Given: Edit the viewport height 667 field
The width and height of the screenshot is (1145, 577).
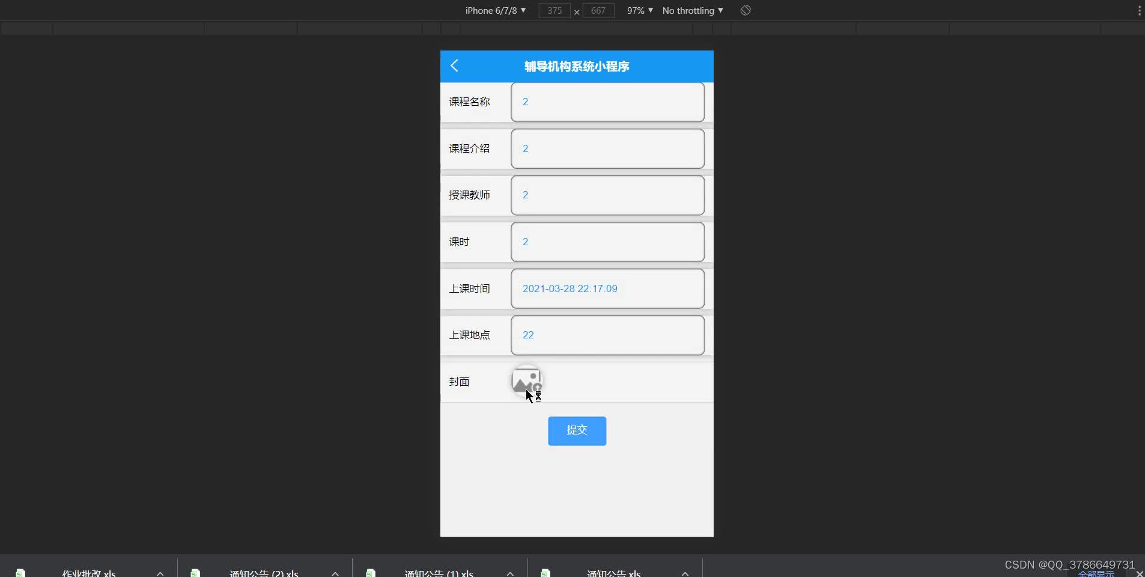Looking at the screenshot, I should click(x=598, y=10).
